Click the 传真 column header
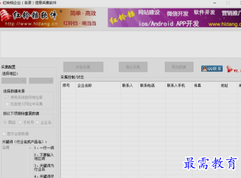 point(206,86)
